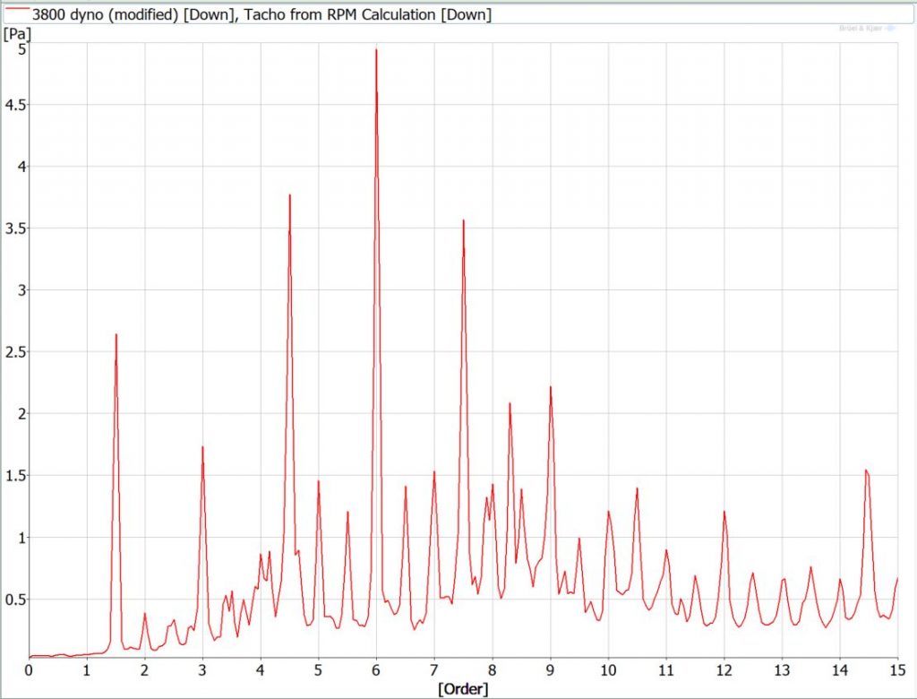
Task: Click the [Order] X-axis label
Action: tap(463, 688)
